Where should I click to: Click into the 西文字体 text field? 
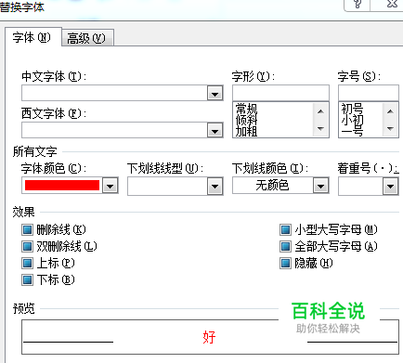(x=114, y=131)
